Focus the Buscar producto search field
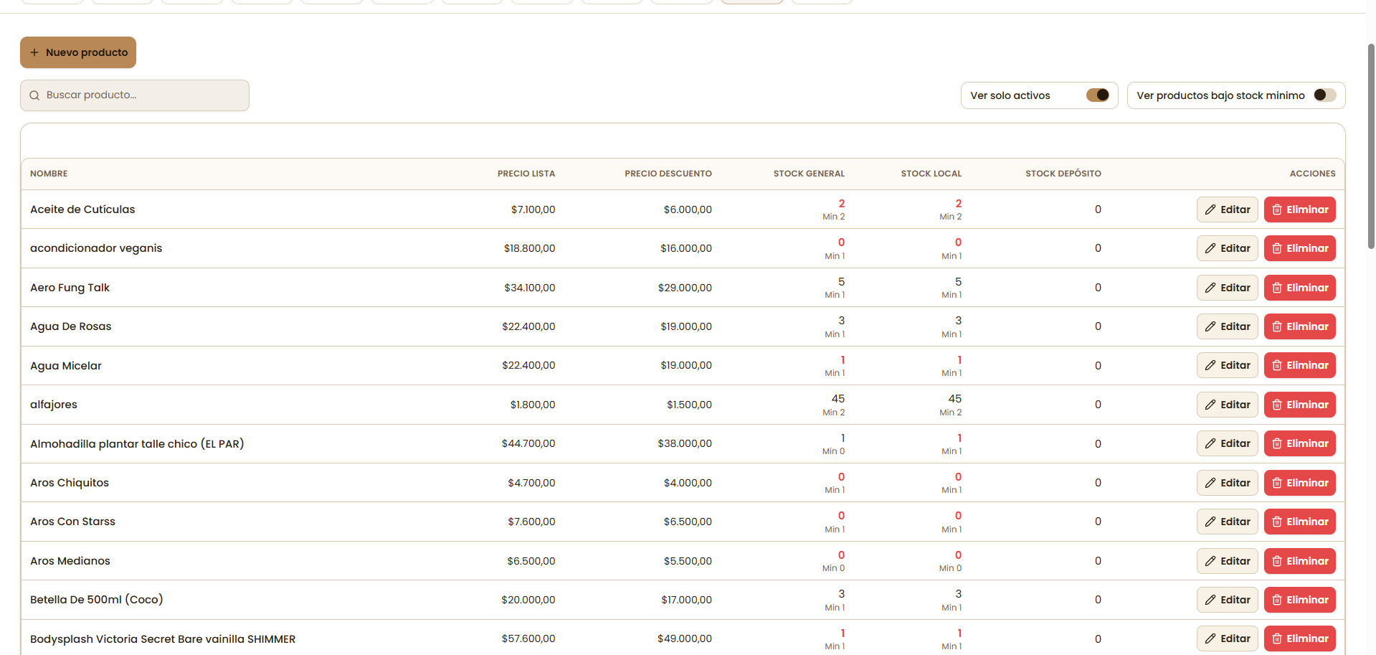 click(135, 95)
